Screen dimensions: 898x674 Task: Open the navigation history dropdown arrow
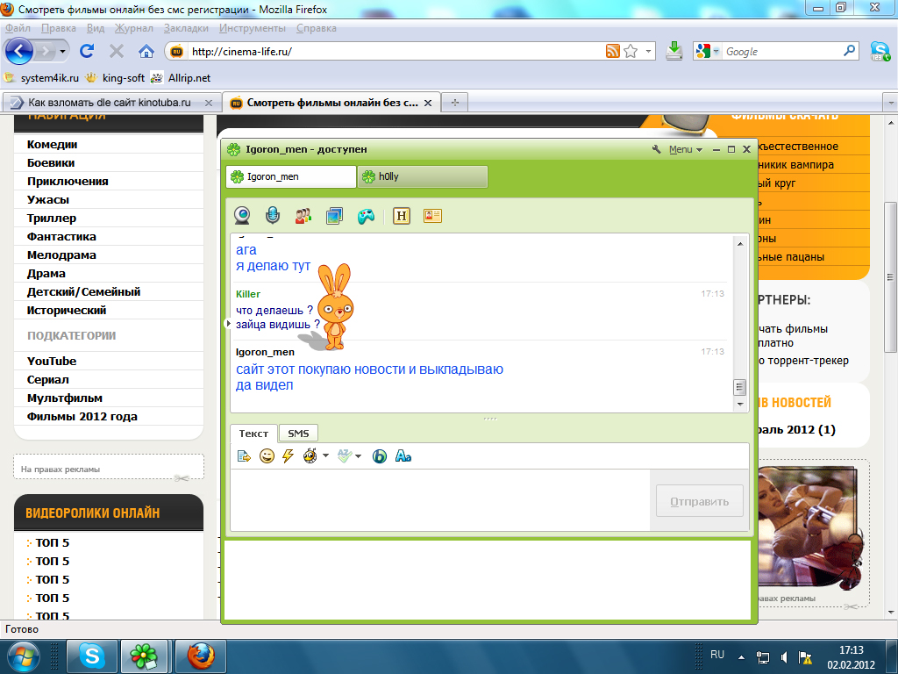coord(62,52)
